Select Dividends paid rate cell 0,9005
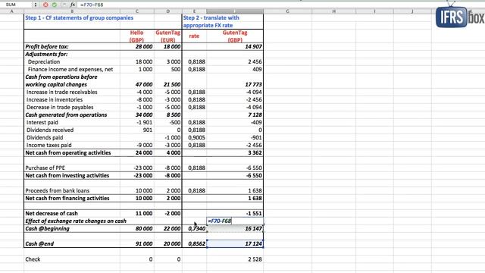 pyautogui.click(x=194, y=138)
